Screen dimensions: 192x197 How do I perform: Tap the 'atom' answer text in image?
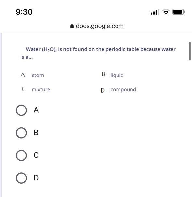click(38, 75)
